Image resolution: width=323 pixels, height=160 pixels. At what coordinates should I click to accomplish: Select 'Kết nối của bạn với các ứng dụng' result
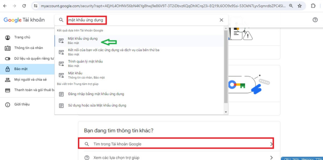[139, 52]
